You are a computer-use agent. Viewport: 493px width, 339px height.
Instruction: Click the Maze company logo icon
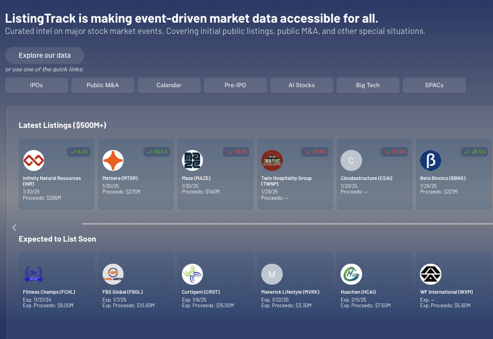(x=193, y=160)
